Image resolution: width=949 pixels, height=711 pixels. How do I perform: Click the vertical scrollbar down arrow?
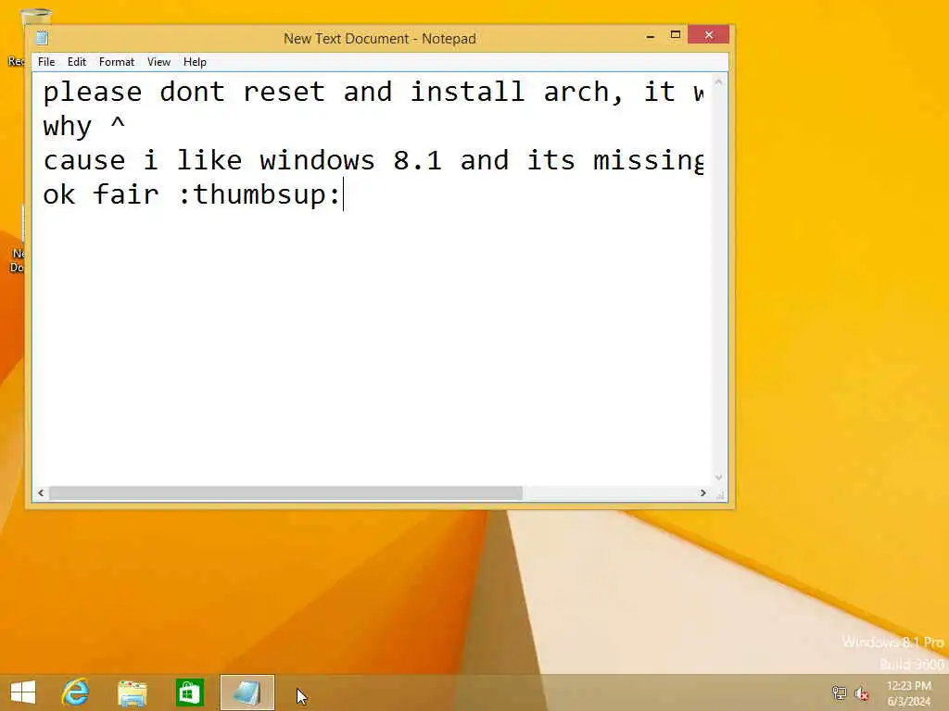(x=718, y=478)
